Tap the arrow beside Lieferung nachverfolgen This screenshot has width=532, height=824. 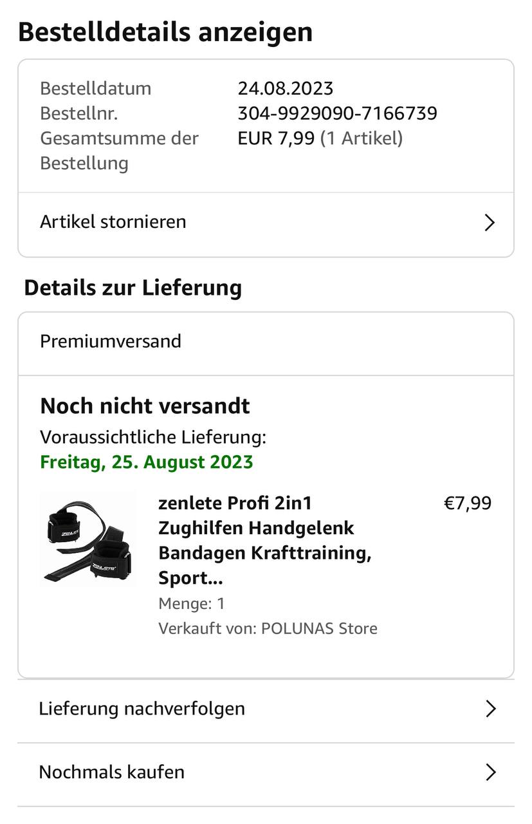(491, 709)
